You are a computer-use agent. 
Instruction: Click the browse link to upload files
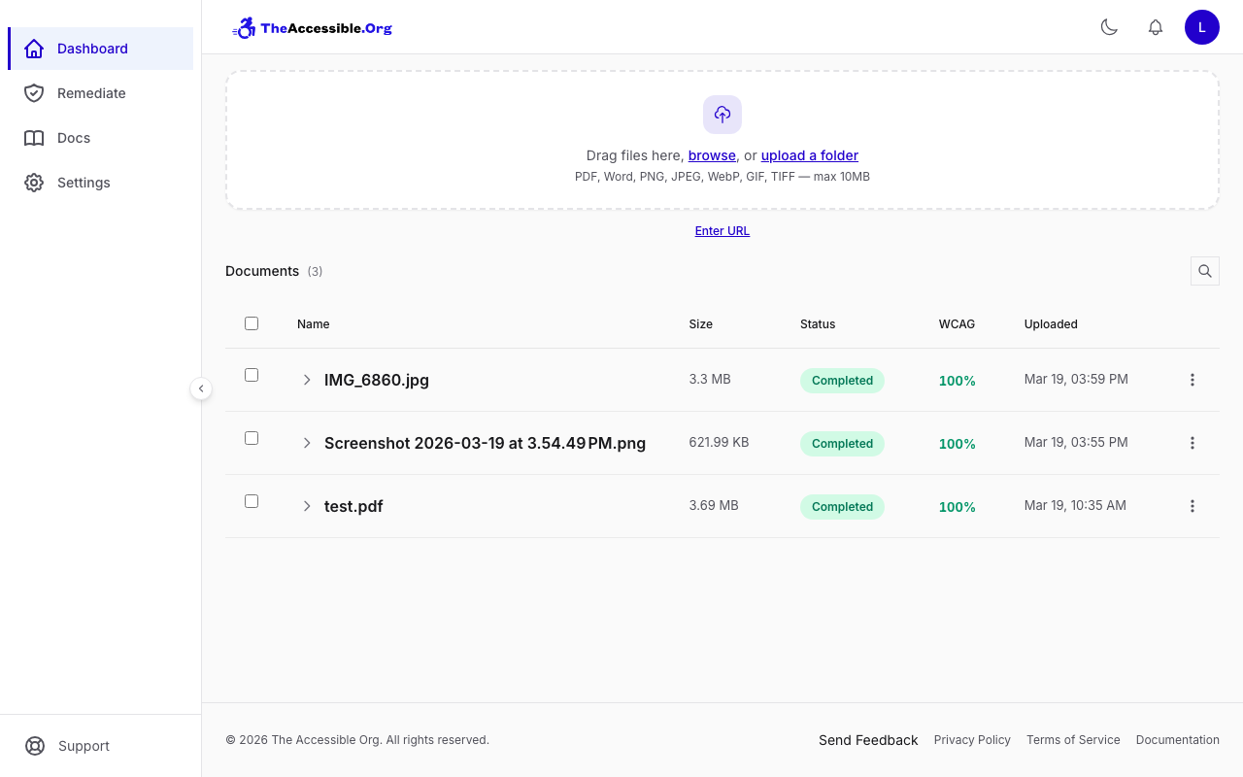712,155
